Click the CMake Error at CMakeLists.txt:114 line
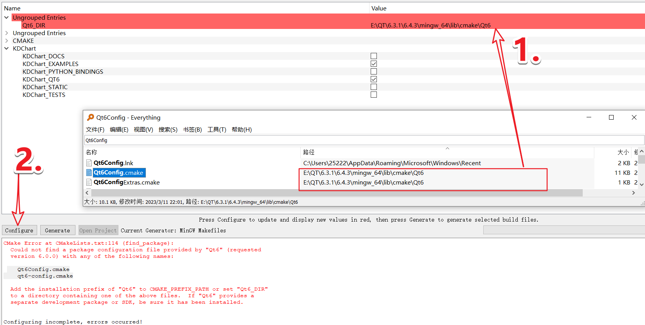Screen dimensions: 645x325 click(89, 243)
